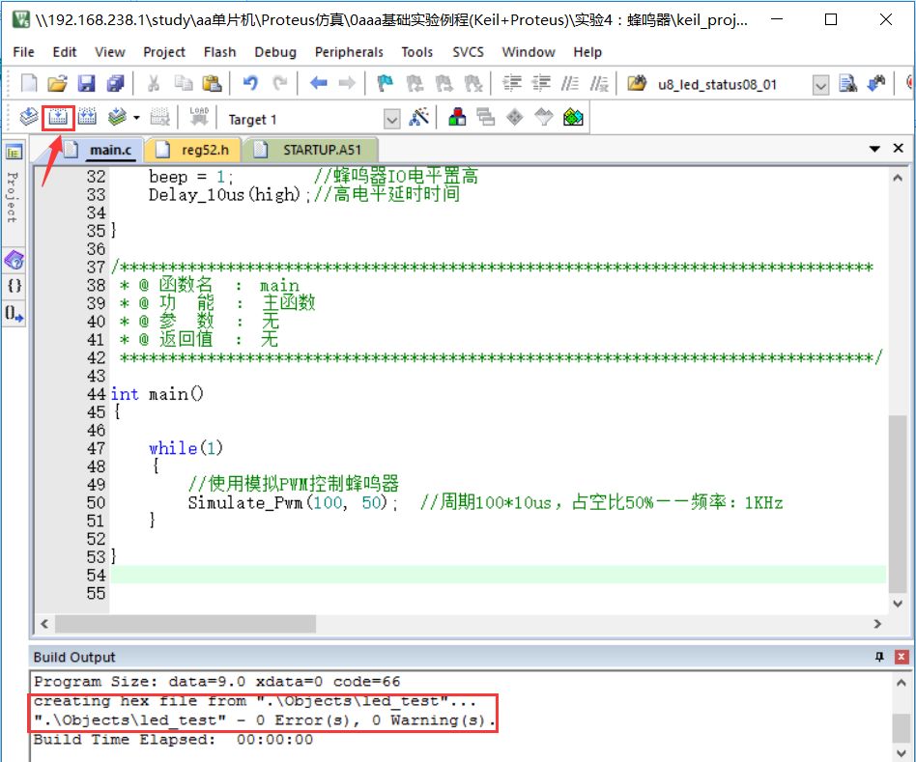
Task: Open the Flash menu
Action: click(x=219, y=52)
